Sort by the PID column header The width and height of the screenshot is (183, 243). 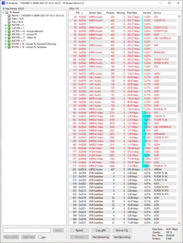point(78,13)
